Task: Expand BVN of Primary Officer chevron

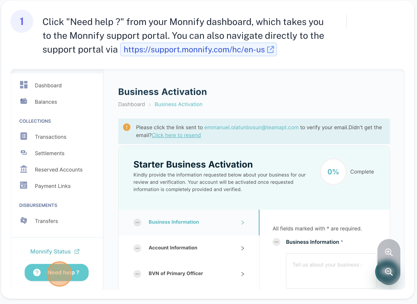Action: [x=243, y=274]
